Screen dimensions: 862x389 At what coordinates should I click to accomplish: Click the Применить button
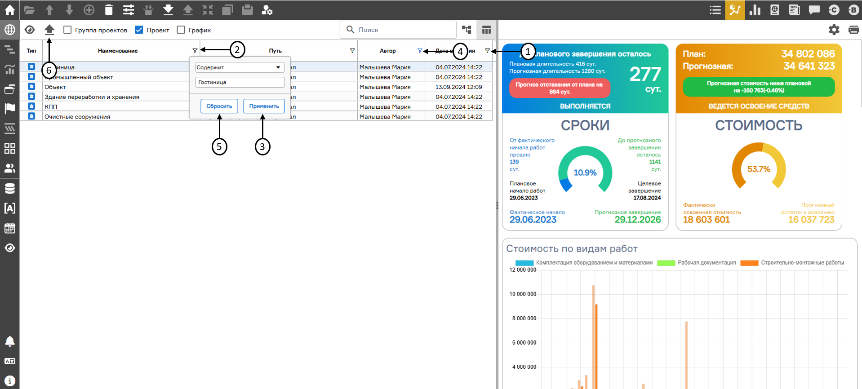pos(264,106)
